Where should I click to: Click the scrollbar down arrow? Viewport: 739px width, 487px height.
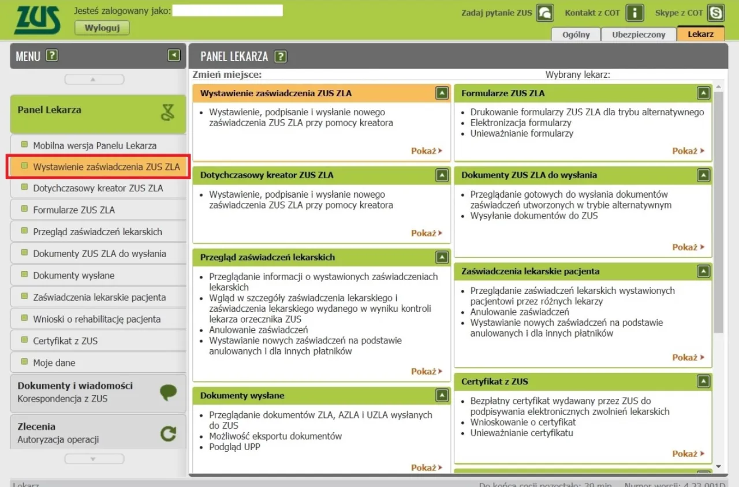(x=719, y=467)
